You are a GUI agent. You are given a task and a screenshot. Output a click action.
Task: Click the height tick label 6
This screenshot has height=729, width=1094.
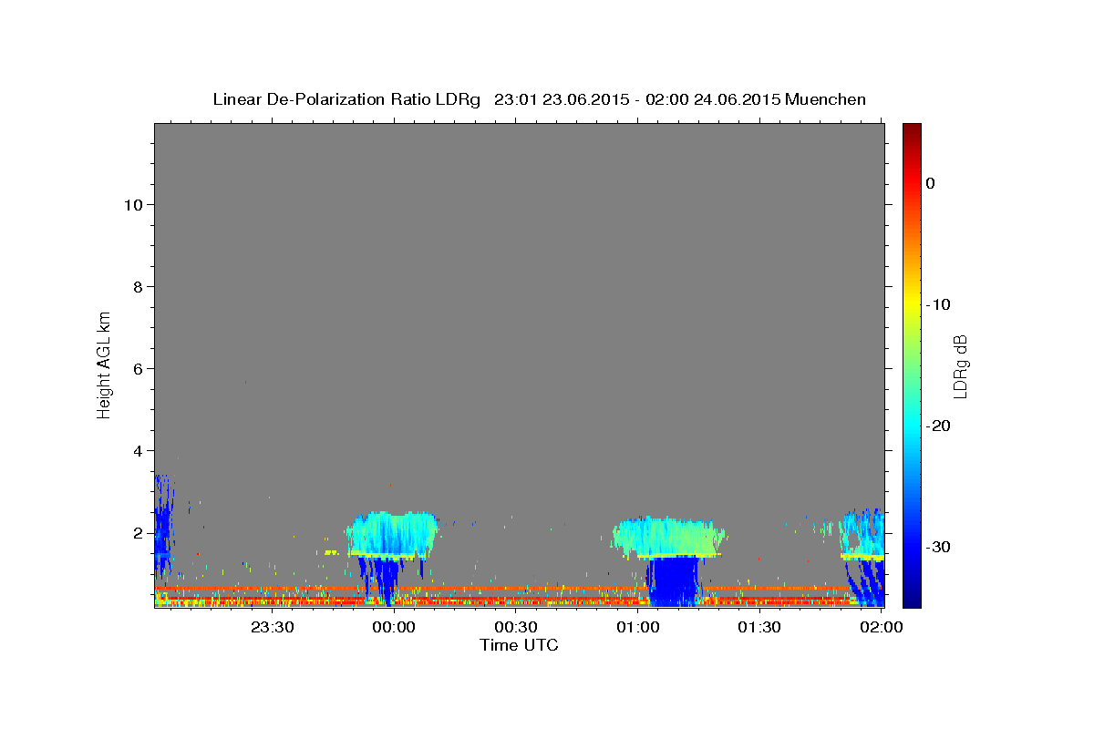(x=139, y=369)
